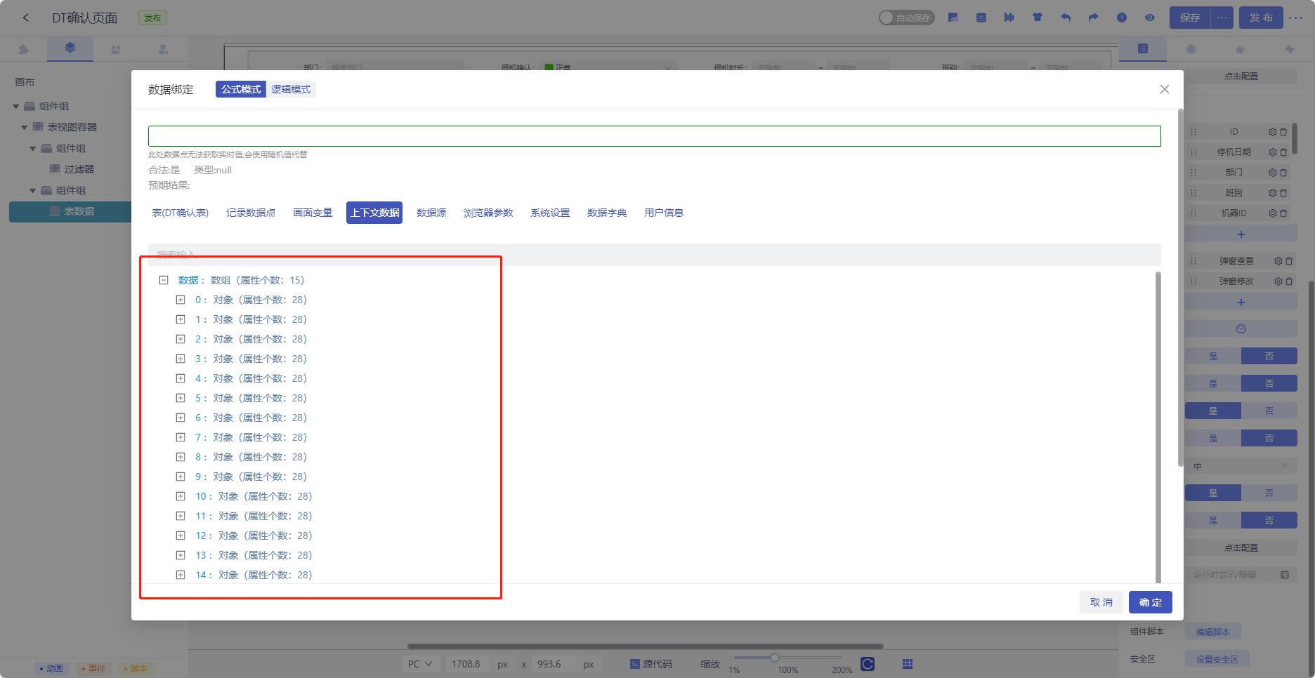Click the formula input field in dialog
Screen dimensions: 1315x678
[655, 136]
